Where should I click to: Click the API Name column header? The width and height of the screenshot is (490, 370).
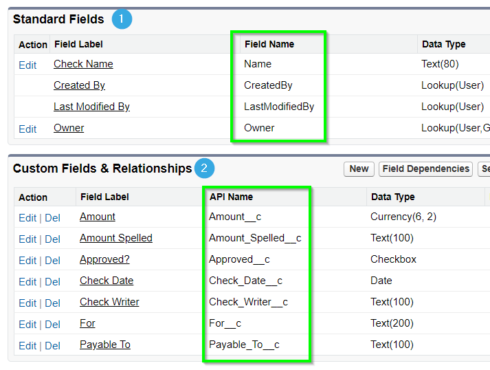click(231, 197)
